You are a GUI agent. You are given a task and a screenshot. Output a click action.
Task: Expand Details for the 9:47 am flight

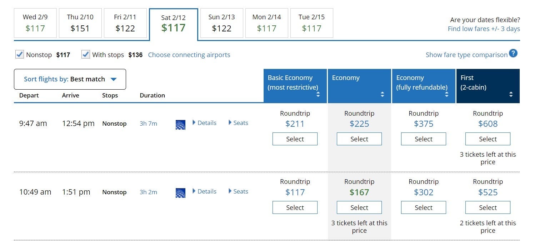204,123
